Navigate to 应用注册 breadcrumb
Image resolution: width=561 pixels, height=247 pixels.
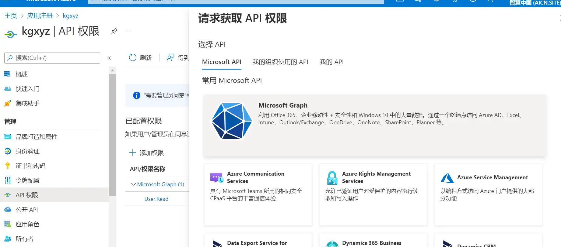(40, 16)
